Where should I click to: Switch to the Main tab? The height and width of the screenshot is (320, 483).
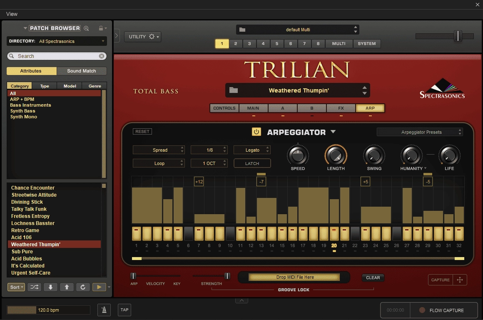(253, 108)
